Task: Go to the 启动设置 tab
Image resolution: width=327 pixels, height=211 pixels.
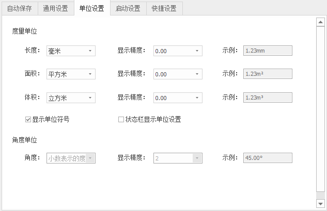Action: click(x=128, y=8)
